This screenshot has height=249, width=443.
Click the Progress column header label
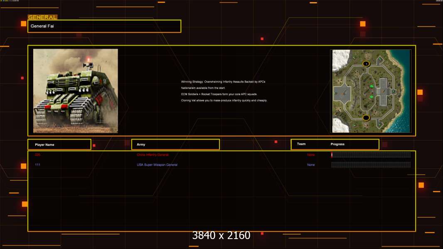[x=337, y=144]
